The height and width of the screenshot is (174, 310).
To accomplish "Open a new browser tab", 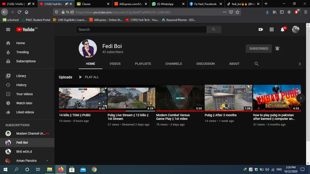I will click(x=266, y=4).
